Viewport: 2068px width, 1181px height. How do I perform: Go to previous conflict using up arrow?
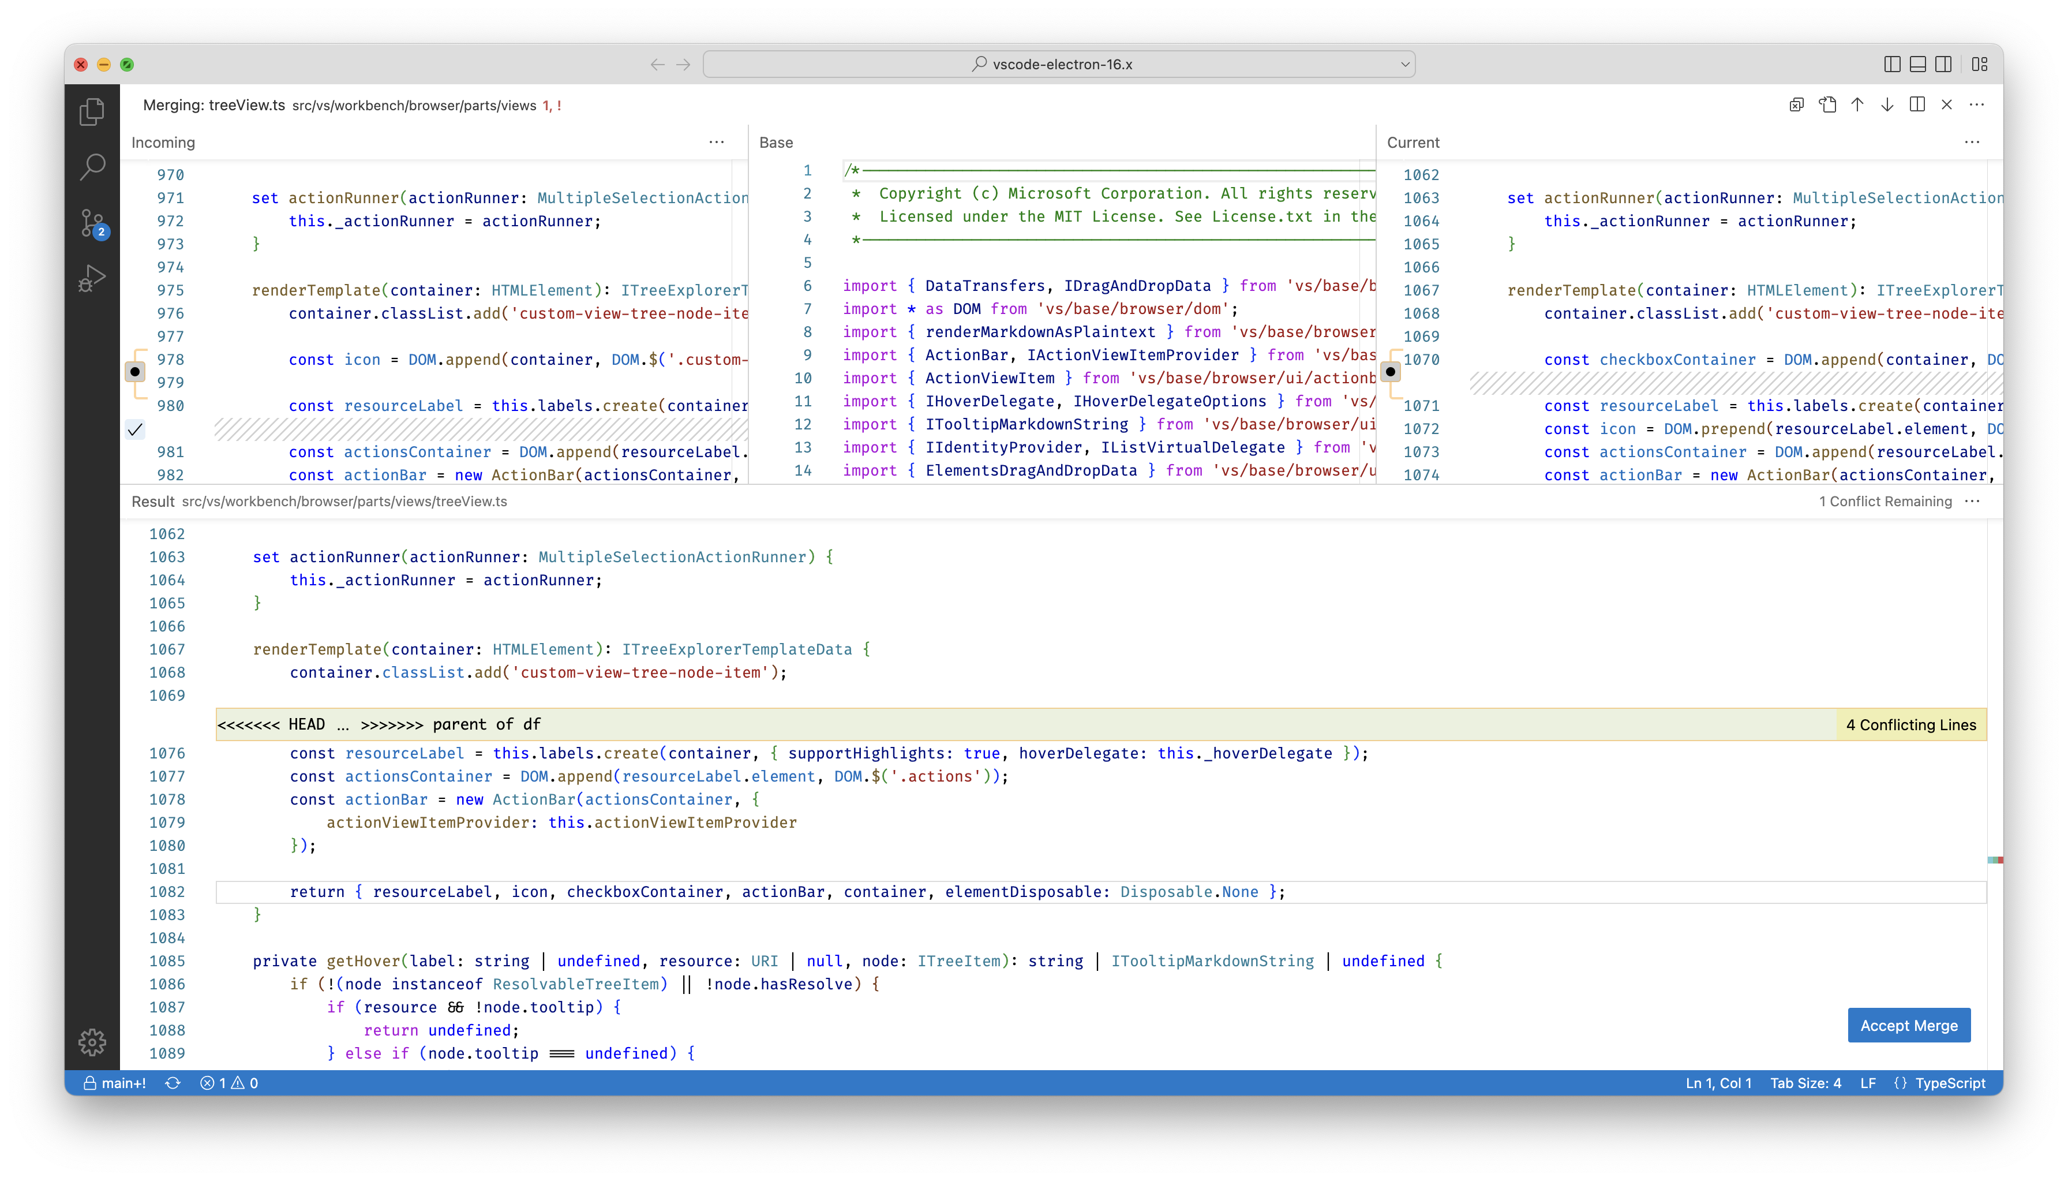point(1857,104)
